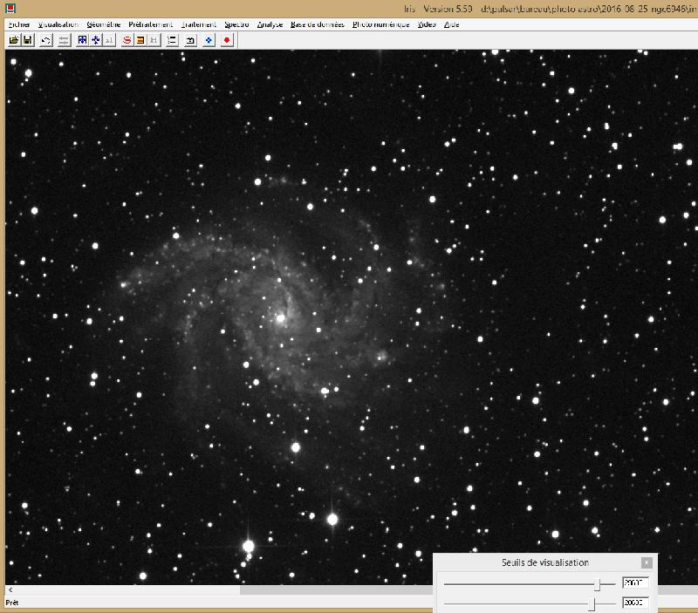Click the blue diamond dots toolbar icon

(209, 40)
